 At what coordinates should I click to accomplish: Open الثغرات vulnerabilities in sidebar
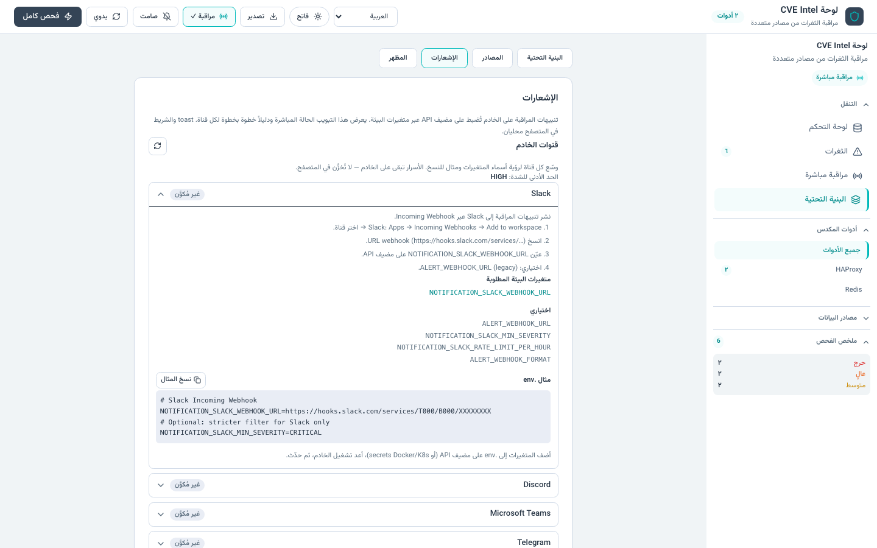click(x=792, y=152)
